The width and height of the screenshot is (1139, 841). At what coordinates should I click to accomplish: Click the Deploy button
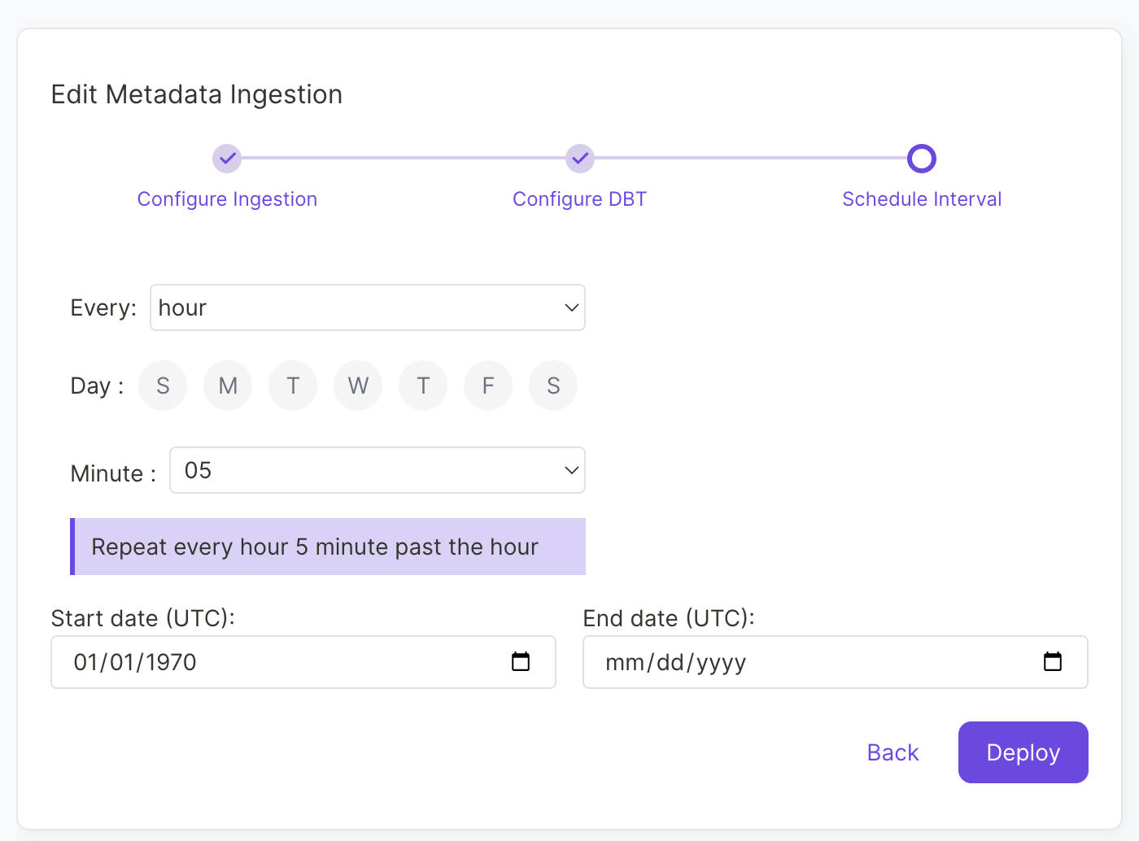tap(1023, 752)
